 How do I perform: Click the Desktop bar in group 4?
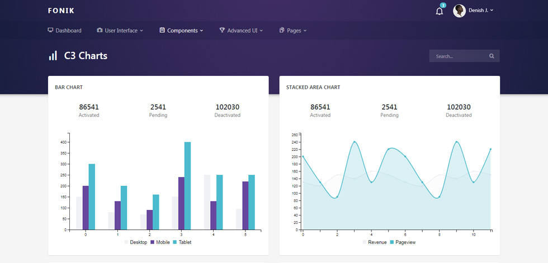tap(207, 202)
